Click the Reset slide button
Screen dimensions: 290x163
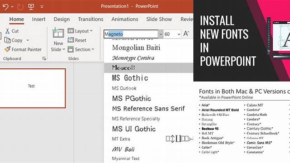click(77, 40)
